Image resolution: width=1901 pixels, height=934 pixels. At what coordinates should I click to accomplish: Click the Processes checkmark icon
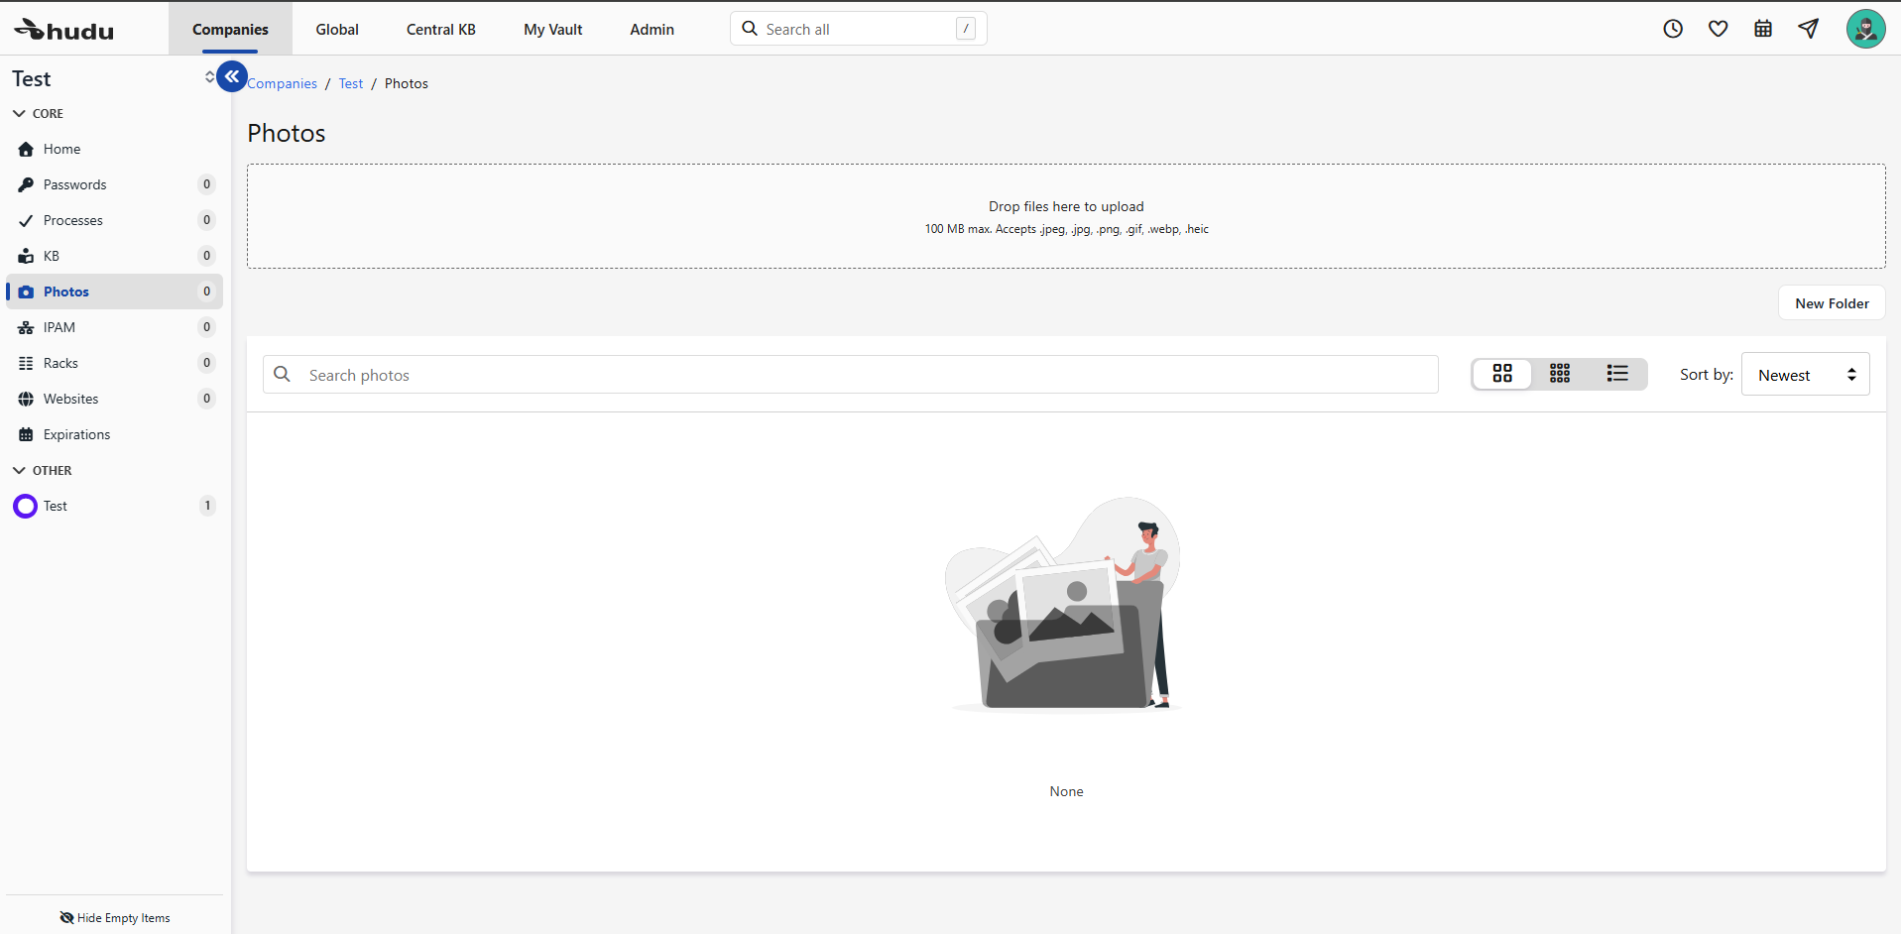click(26, 220)
